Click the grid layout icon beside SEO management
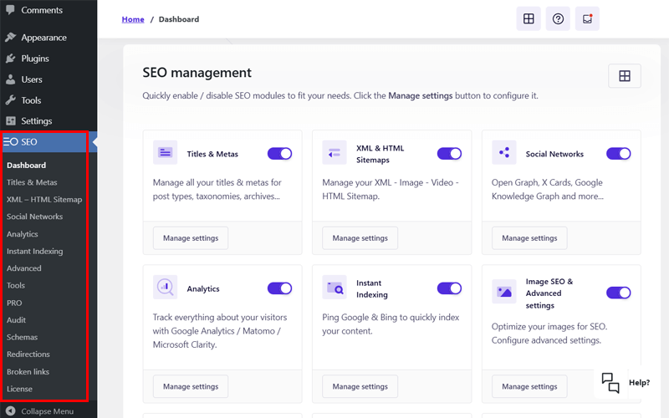The height and width of the screenshot is (418, 669). (625, 76)
